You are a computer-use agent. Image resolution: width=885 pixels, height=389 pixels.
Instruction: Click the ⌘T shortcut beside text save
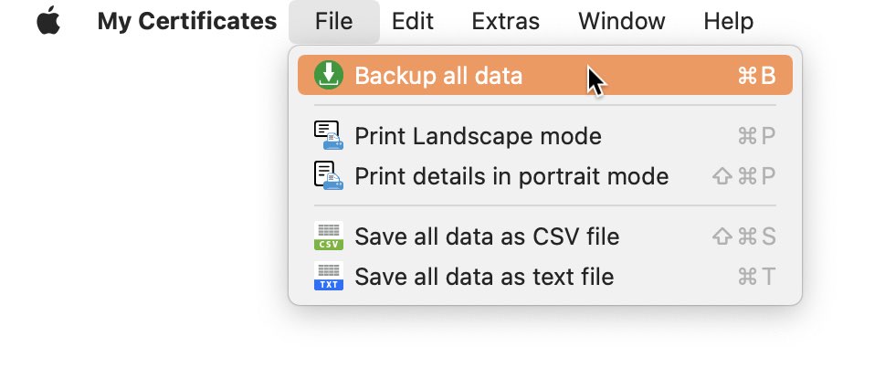(757, 277)
